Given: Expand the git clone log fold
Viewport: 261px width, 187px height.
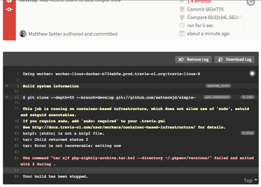Looking at the screenshot, I should click(x=7, y=97).
